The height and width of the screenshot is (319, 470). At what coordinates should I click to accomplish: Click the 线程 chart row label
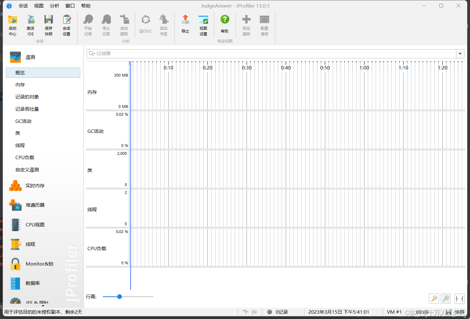(x=92, y=210)
